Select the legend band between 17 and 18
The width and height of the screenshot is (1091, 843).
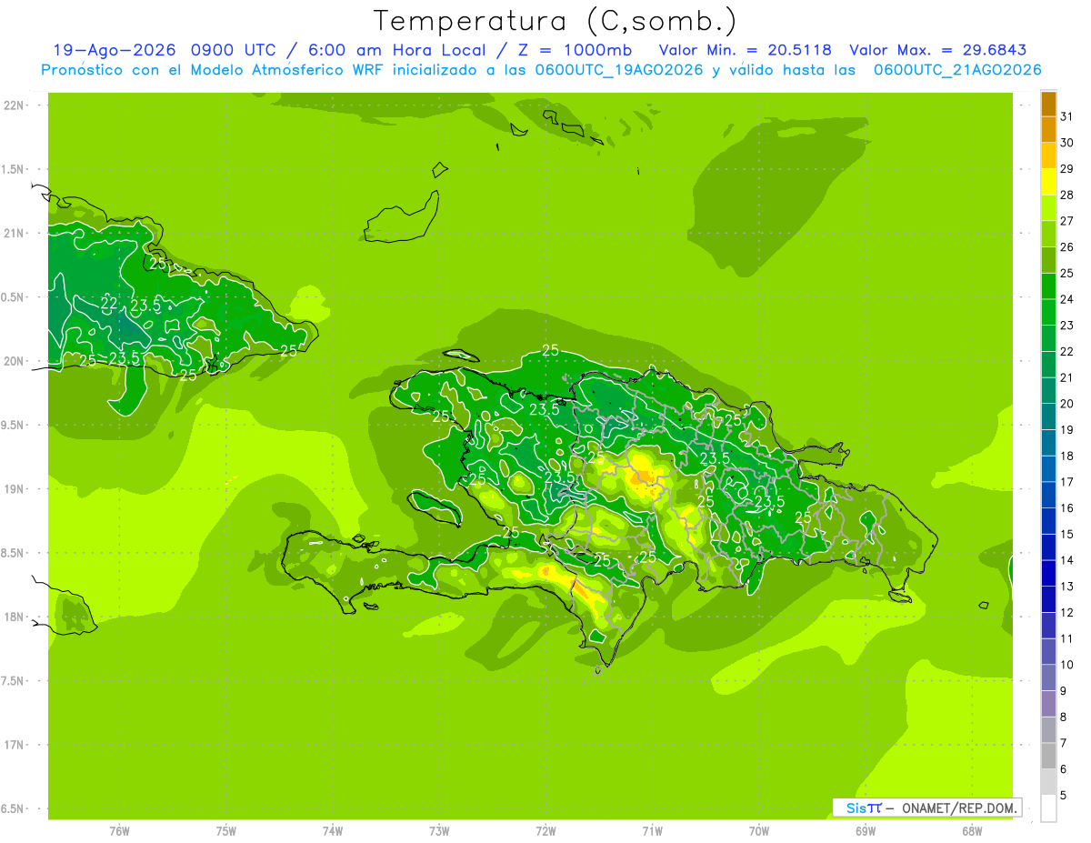tap(1048, 469)
